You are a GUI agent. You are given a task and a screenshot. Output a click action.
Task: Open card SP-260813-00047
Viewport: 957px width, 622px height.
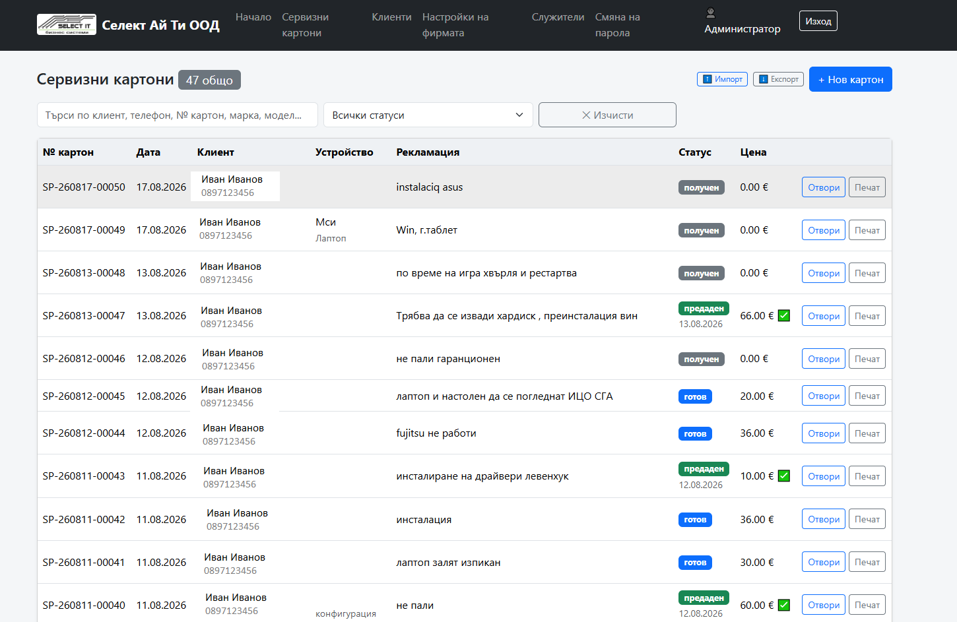pos(824,316)
